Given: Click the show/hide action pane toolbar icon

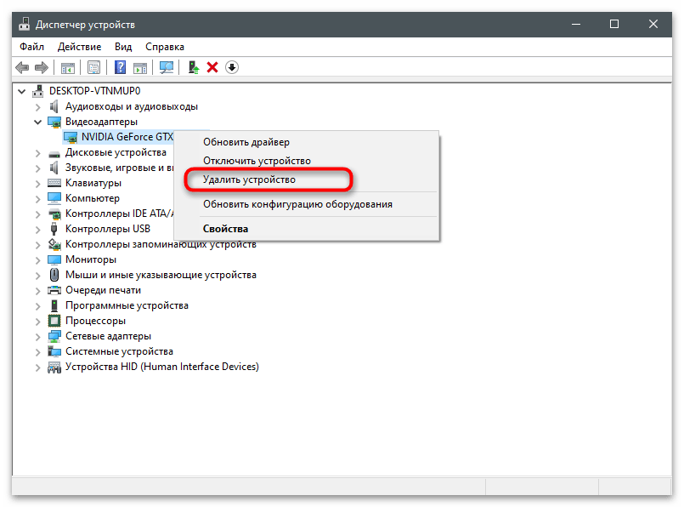Looking at the screenshot, I should (140, 68).
